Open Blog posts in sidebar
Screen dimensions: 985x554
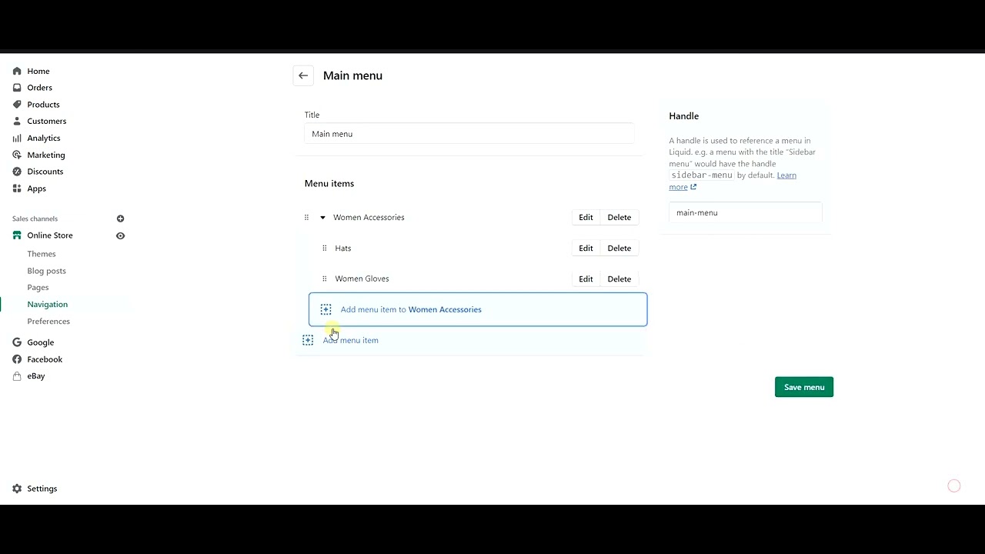coord(46,271)
